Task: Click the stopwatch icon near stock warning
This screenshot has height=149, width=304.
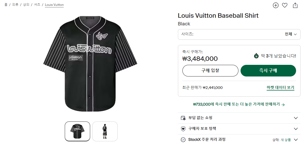Action: [x=256, y=56]
